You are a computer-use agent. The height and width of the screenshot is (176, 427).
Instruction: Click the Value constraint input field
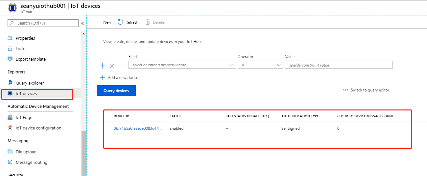point(339,65)
